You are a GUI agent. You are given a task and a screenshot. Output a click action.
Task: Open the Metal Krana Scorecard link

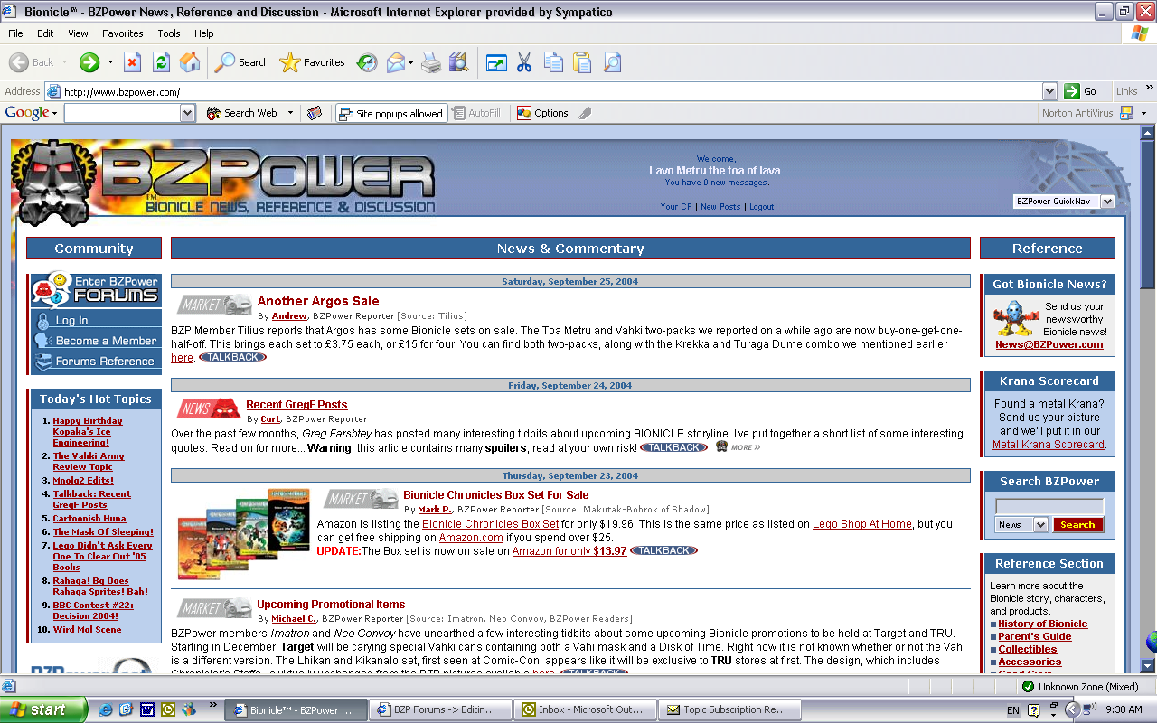point(1049,445)
